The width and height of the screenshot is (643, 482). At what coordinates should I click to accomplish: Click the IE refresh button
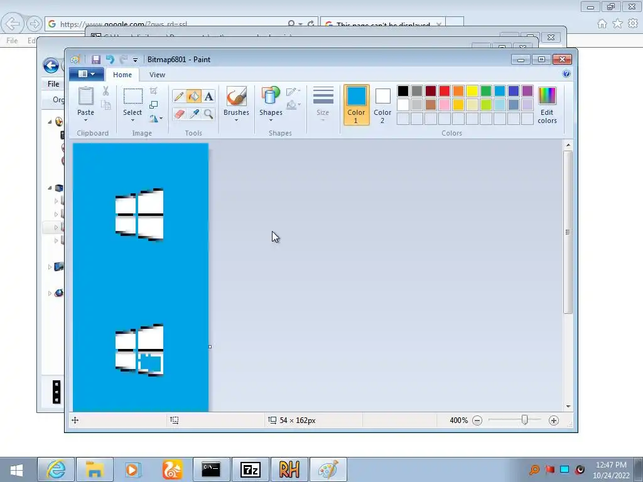point(311,24)
